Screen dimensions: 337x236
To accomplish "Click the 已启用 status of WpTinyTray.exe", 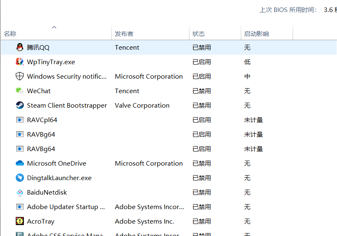I will (x=201, y=62).
